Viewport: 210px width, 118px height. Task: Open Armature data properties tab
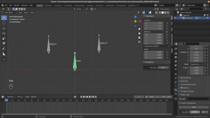[x=176, y=86]
